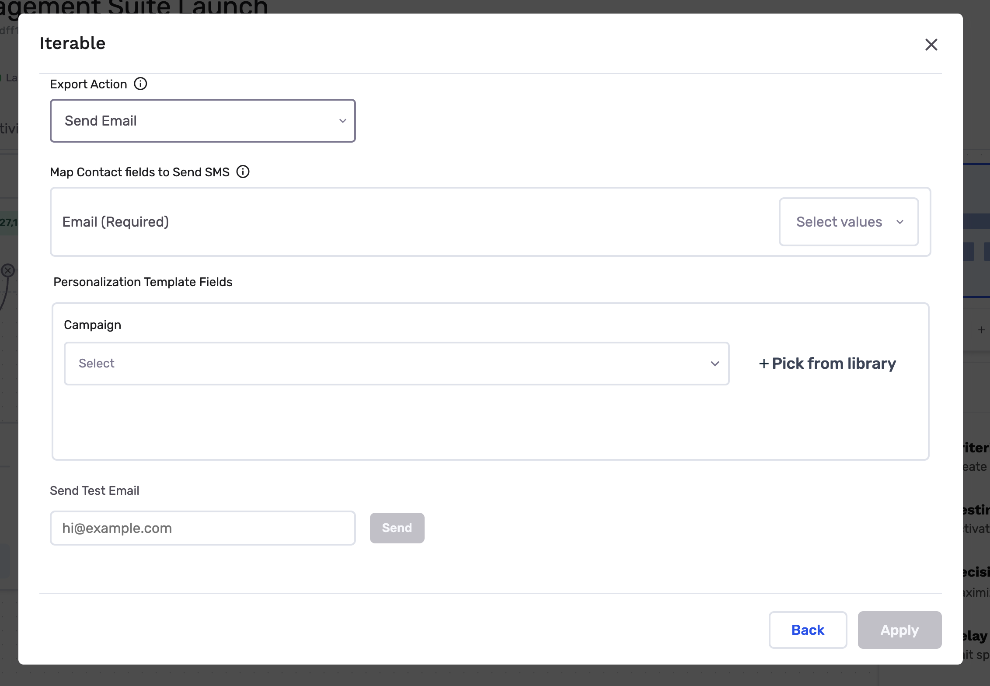The height and width of the screenshot is (686, 990).
Task: Open Select values dropdown for Email
Action: click(x=848, y=222)
